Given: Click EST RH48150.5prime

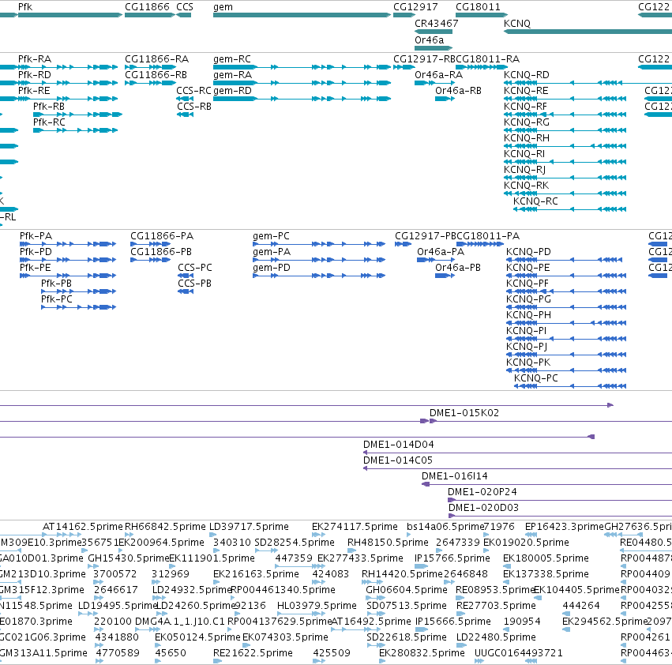Looking at the screenshot, I should click(388, 543).
